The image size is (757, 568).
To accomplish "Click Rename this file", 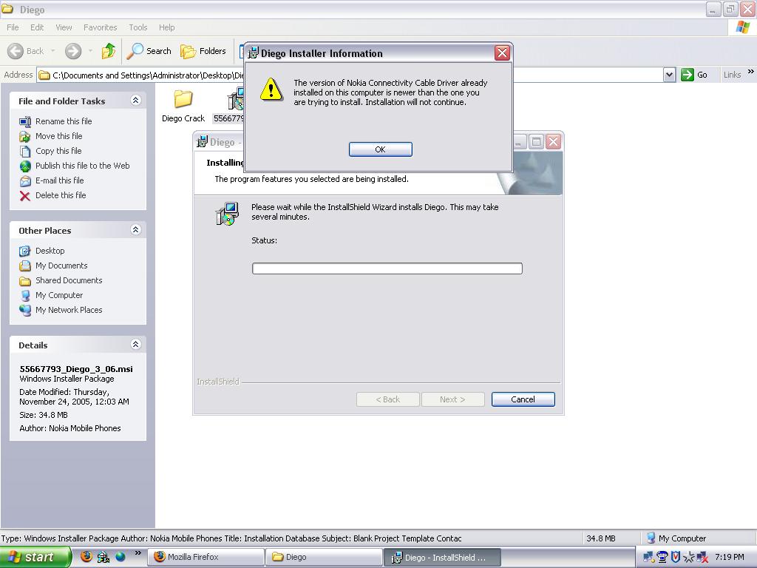I will 64,121.
